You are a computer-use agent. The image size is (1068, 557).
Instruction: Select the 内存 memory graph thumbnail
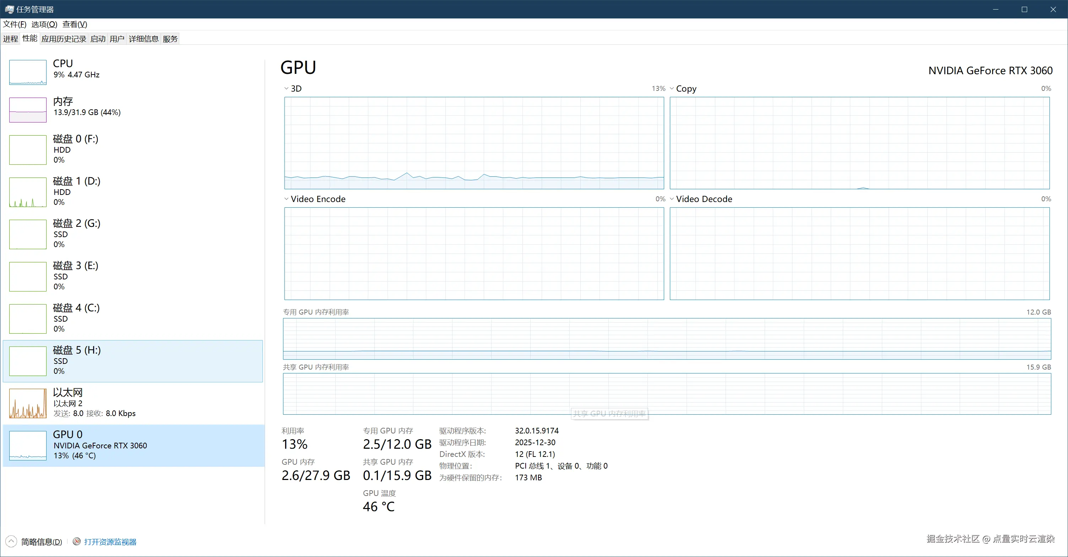click(28, 110)
